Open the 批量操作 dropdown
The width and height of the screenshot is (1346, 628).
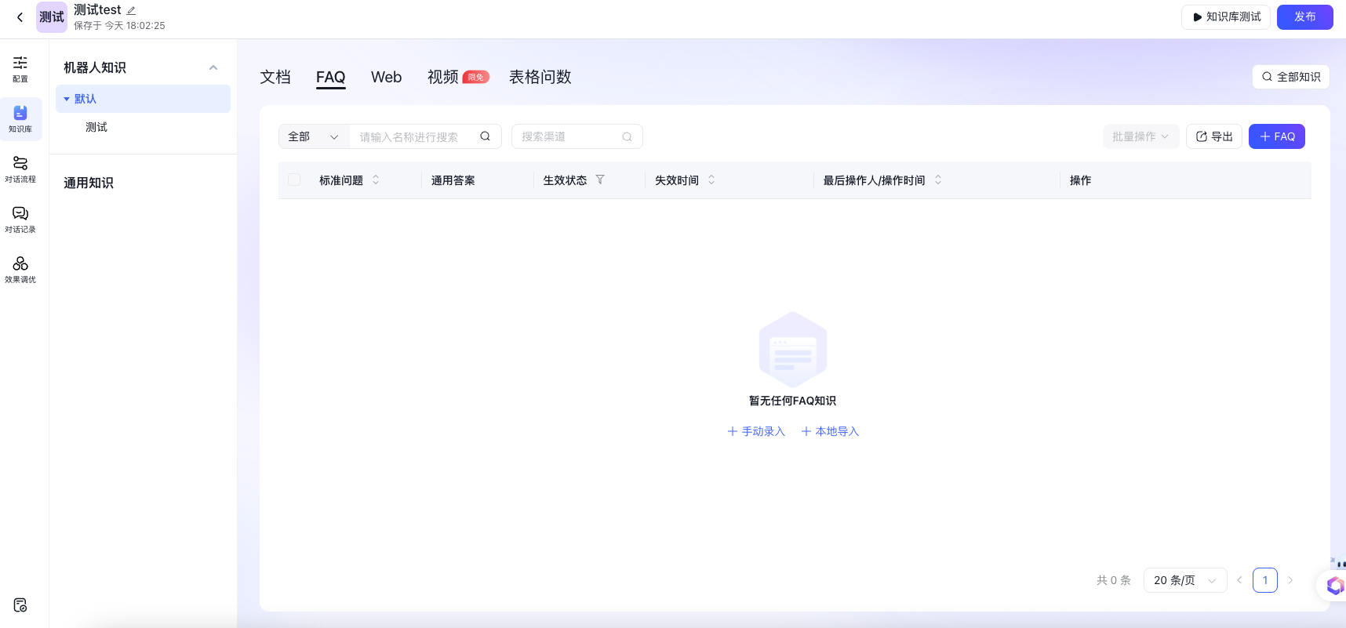1140,136
